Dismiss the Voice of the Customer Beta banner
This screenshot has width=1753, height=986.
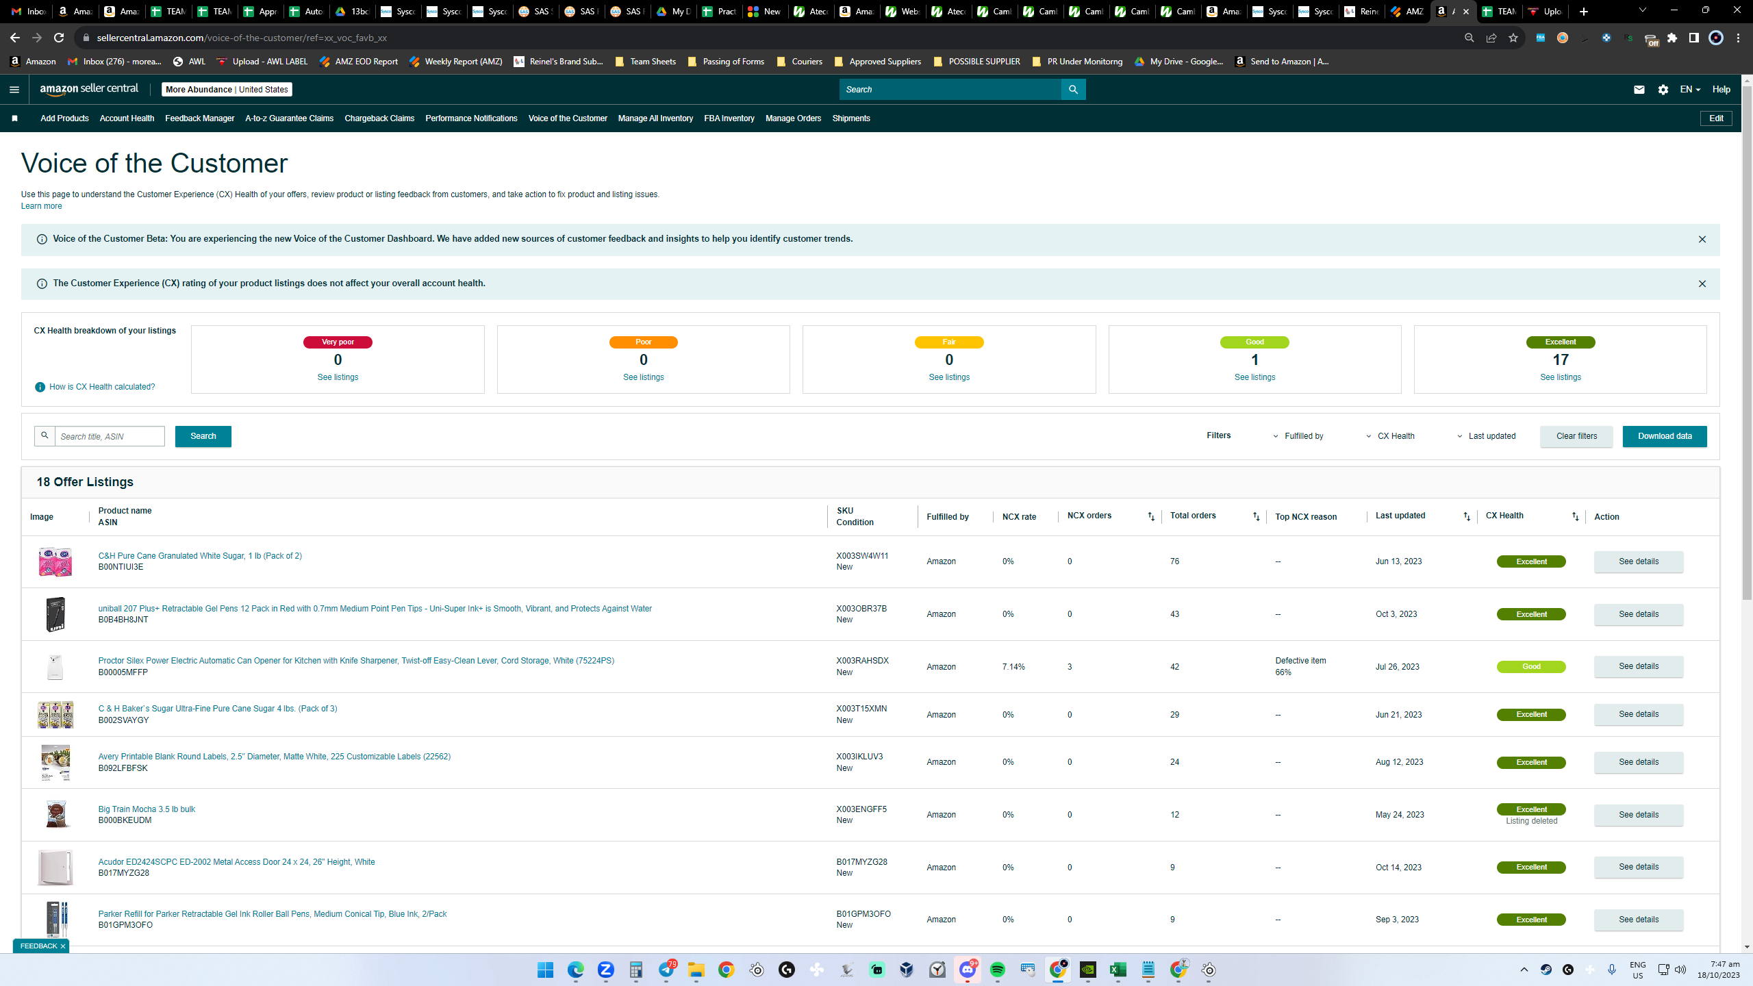[1702, 240]
